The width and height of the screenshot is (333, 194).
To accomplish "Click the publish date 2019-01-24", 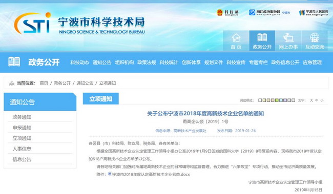I will click(x=245, y=131).
